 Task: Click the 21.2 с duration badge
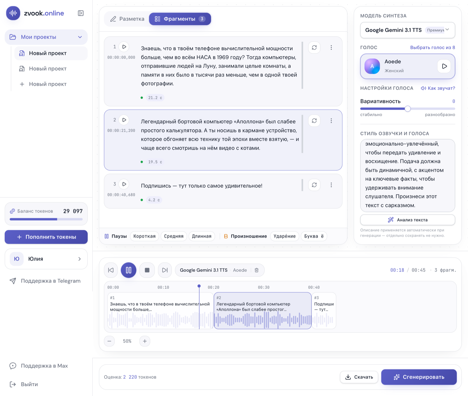[x=155, y=98]
